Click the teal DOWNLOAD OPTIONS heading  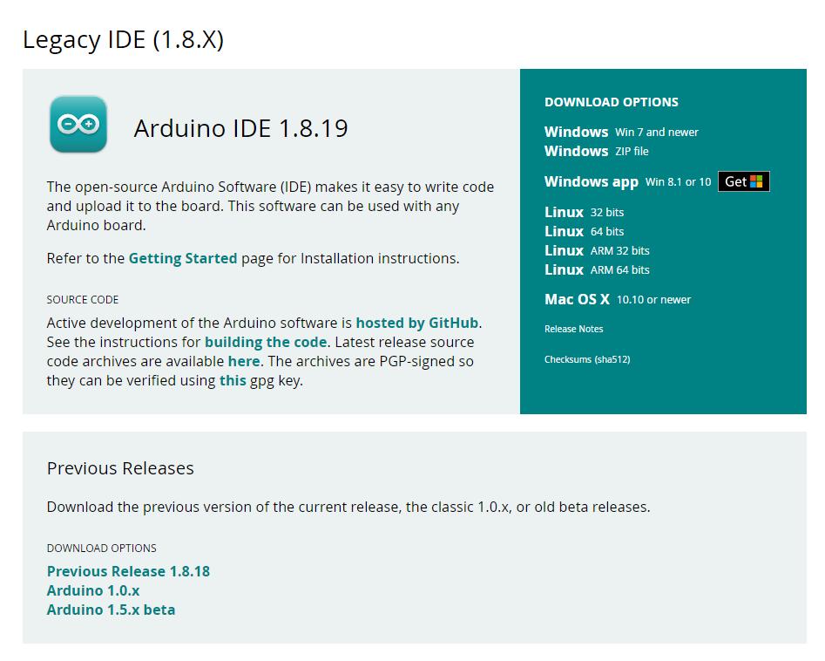click(x=612, y=102)
